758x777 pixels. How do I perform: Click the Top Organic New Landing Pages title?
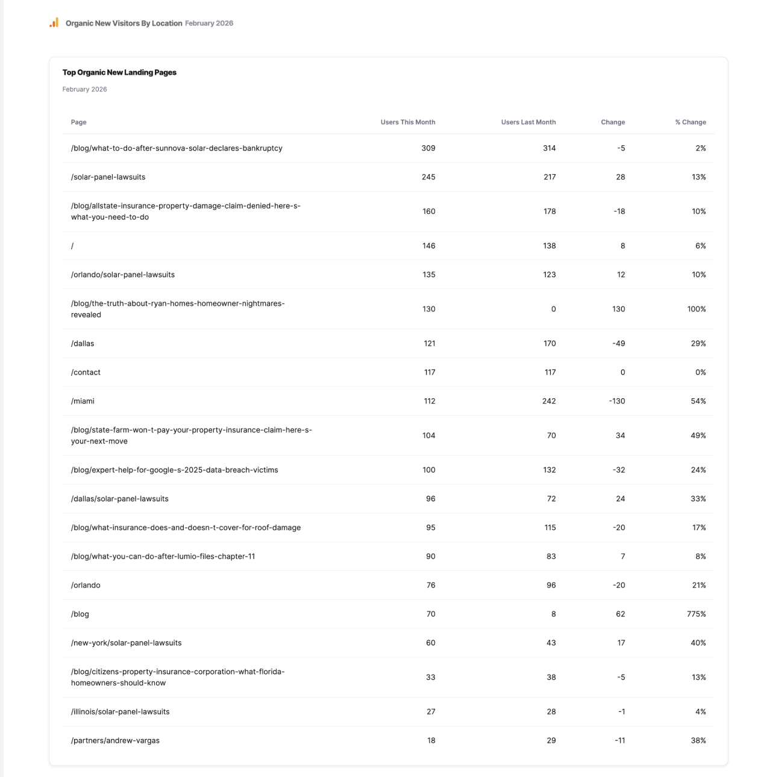pos(119,72)
